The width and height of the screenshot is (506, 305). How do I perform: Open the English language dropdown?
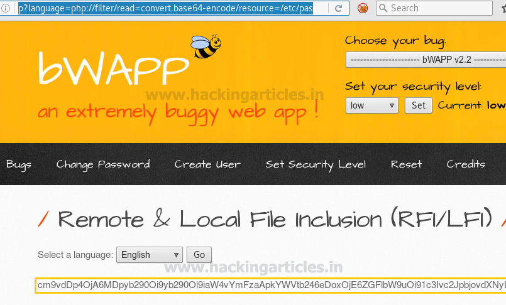pos(150,255)
